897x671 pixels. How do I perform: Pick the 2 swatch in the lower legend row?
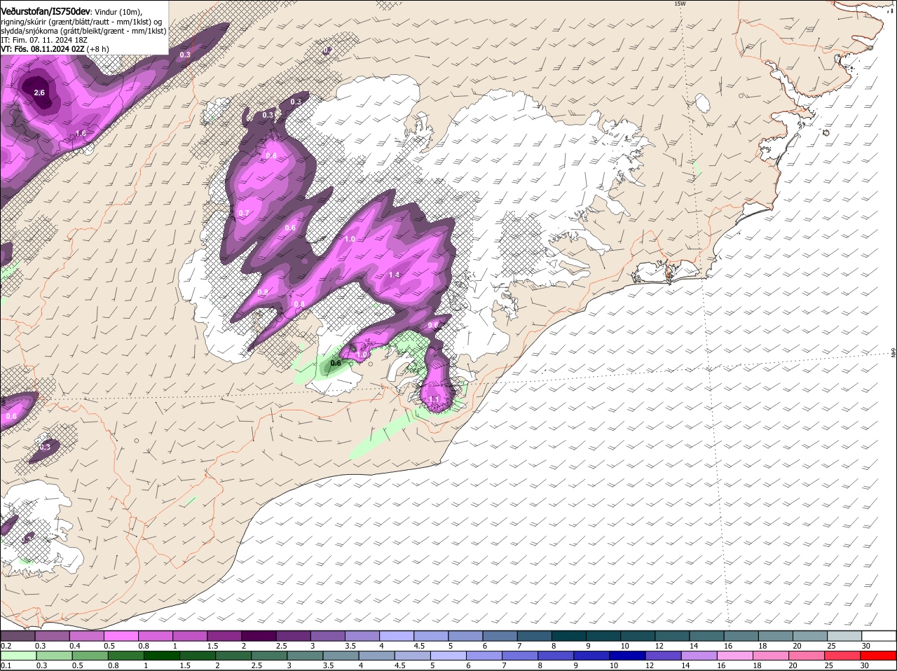(233, 656)
